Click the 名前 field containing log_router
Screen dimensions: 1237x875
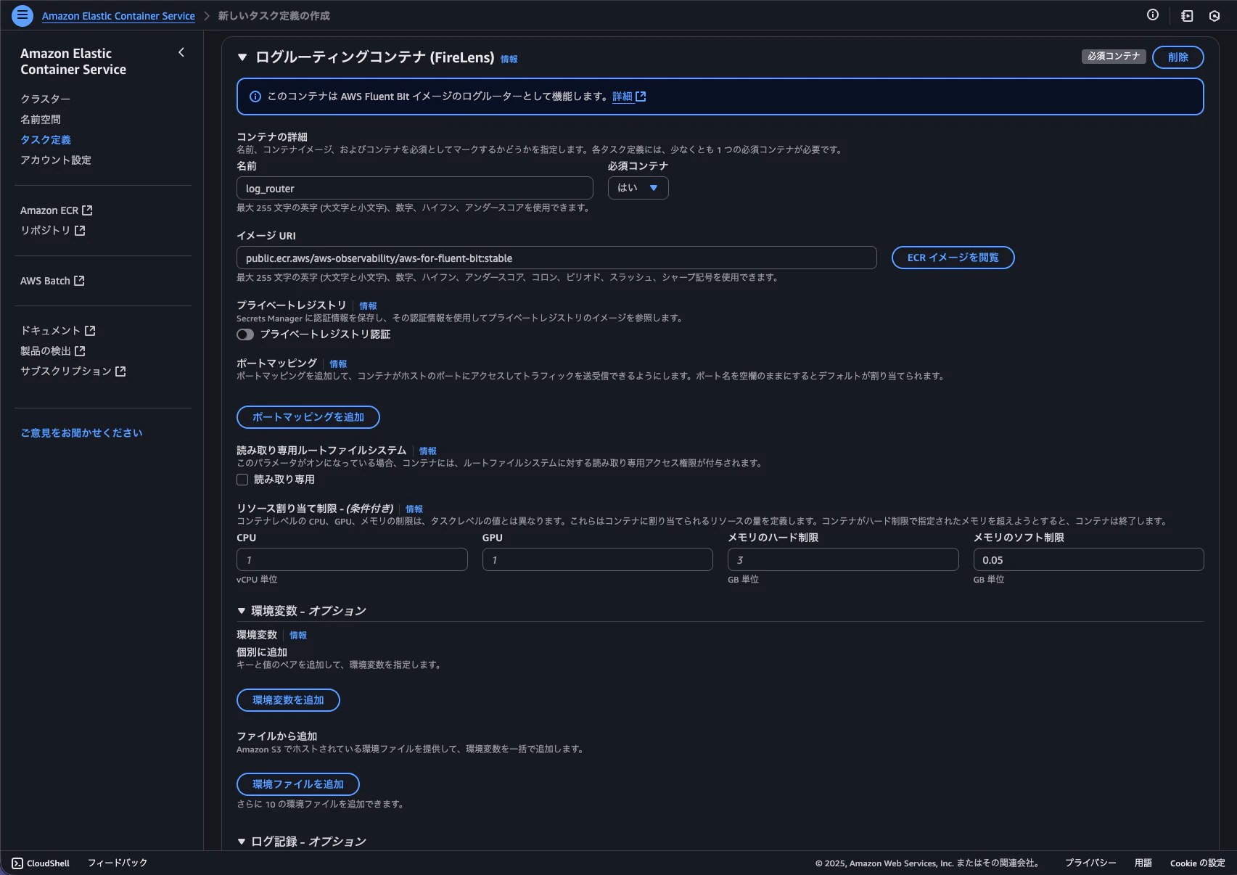tap(415, 189)
